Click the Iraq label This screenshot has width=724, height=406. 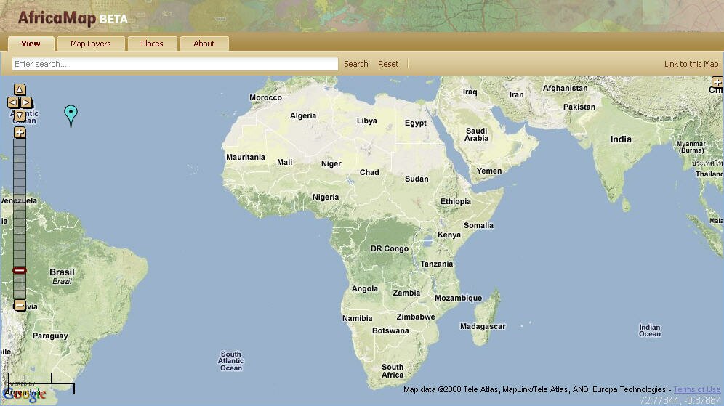(470, 92)
